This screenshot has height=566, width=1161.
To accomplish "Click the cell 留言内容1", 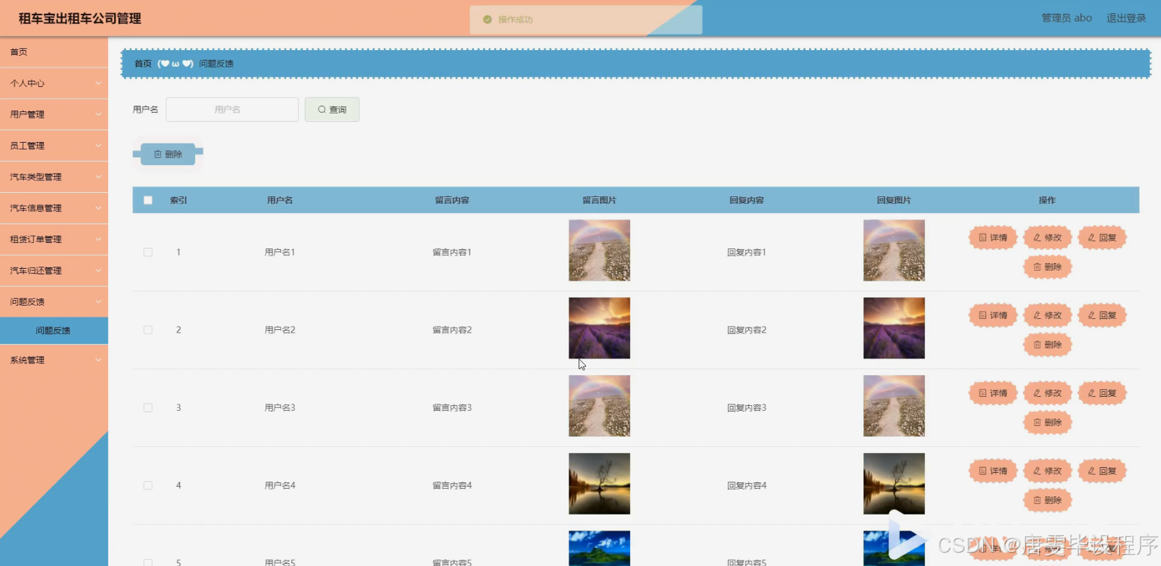I will [x=452, y=253].
